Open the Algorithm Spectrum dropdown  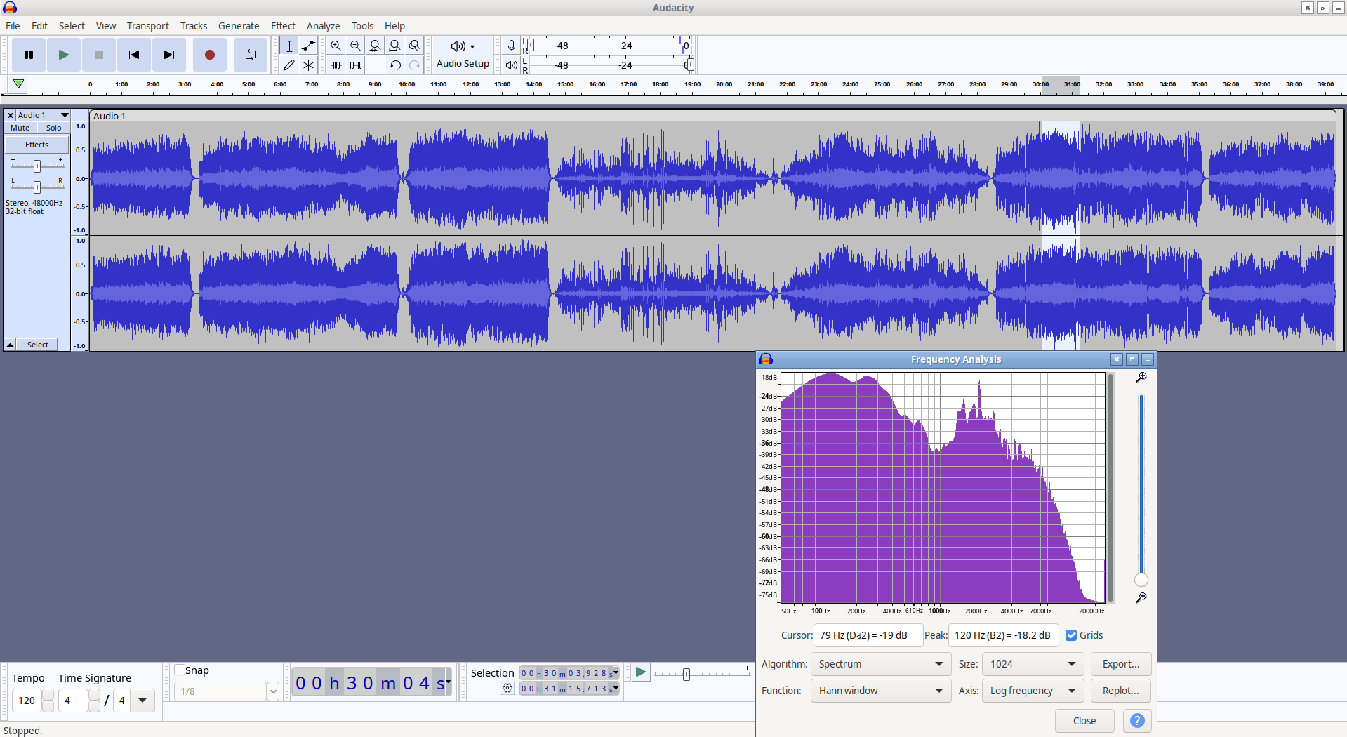point(881,664)
